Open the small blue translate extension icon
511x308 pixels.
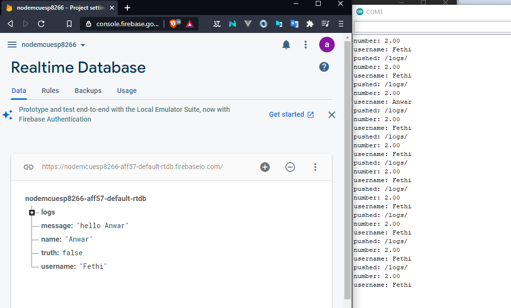click(x=279, y=24)
